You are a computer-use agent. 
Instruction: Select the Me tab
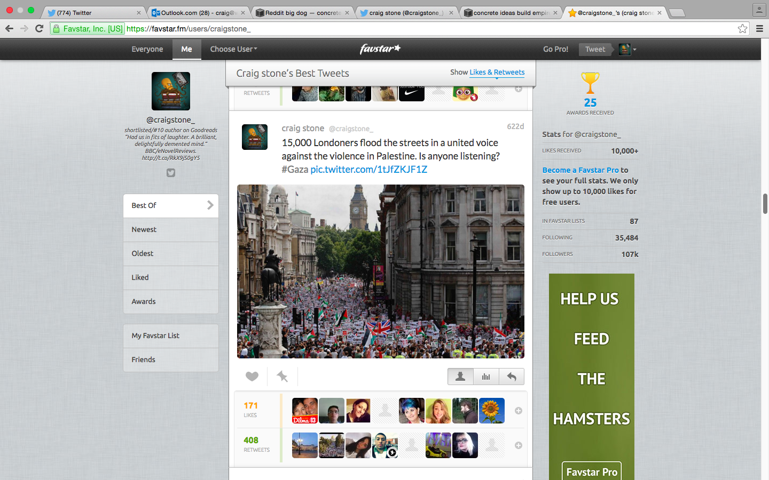(x=186, y=49)
